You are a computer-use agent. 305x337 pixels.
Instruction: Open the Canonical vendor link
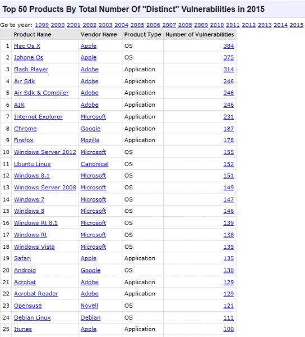click(95, 164)
